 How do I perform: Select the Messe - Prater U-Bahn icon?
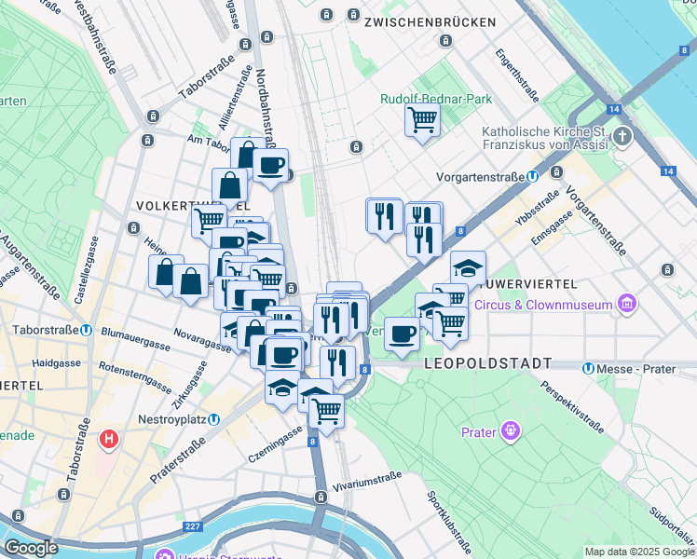(588, 369)
